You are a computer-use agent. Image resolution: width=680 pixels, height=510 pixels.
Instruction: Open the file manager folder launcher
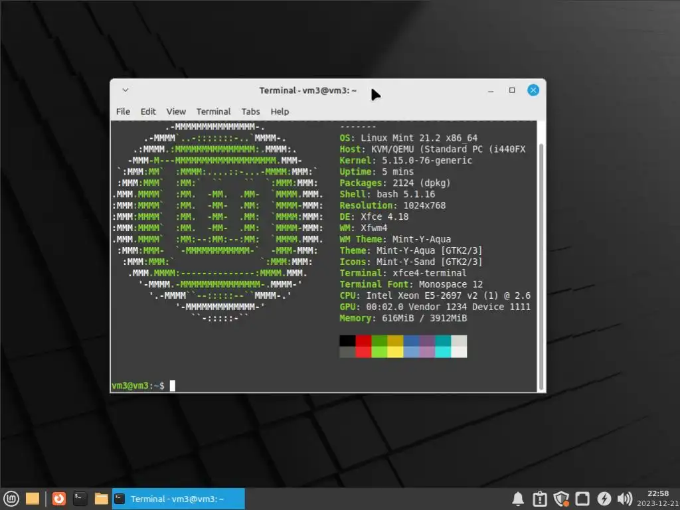(x=101, y=499)
